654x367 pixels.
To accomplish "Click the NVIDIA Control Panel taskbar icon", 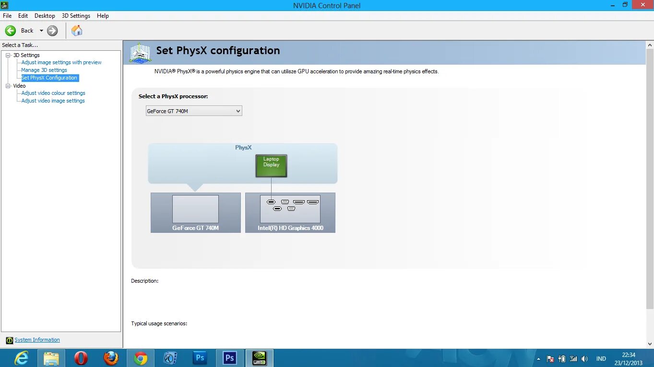I will [x=260, y=358].
